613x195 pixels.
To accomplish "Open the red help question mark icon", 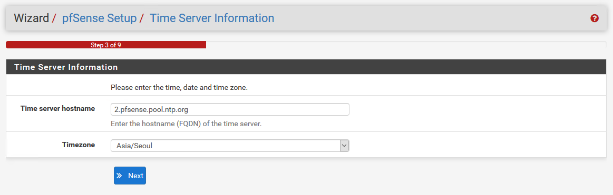I will [x=594, y=18].
